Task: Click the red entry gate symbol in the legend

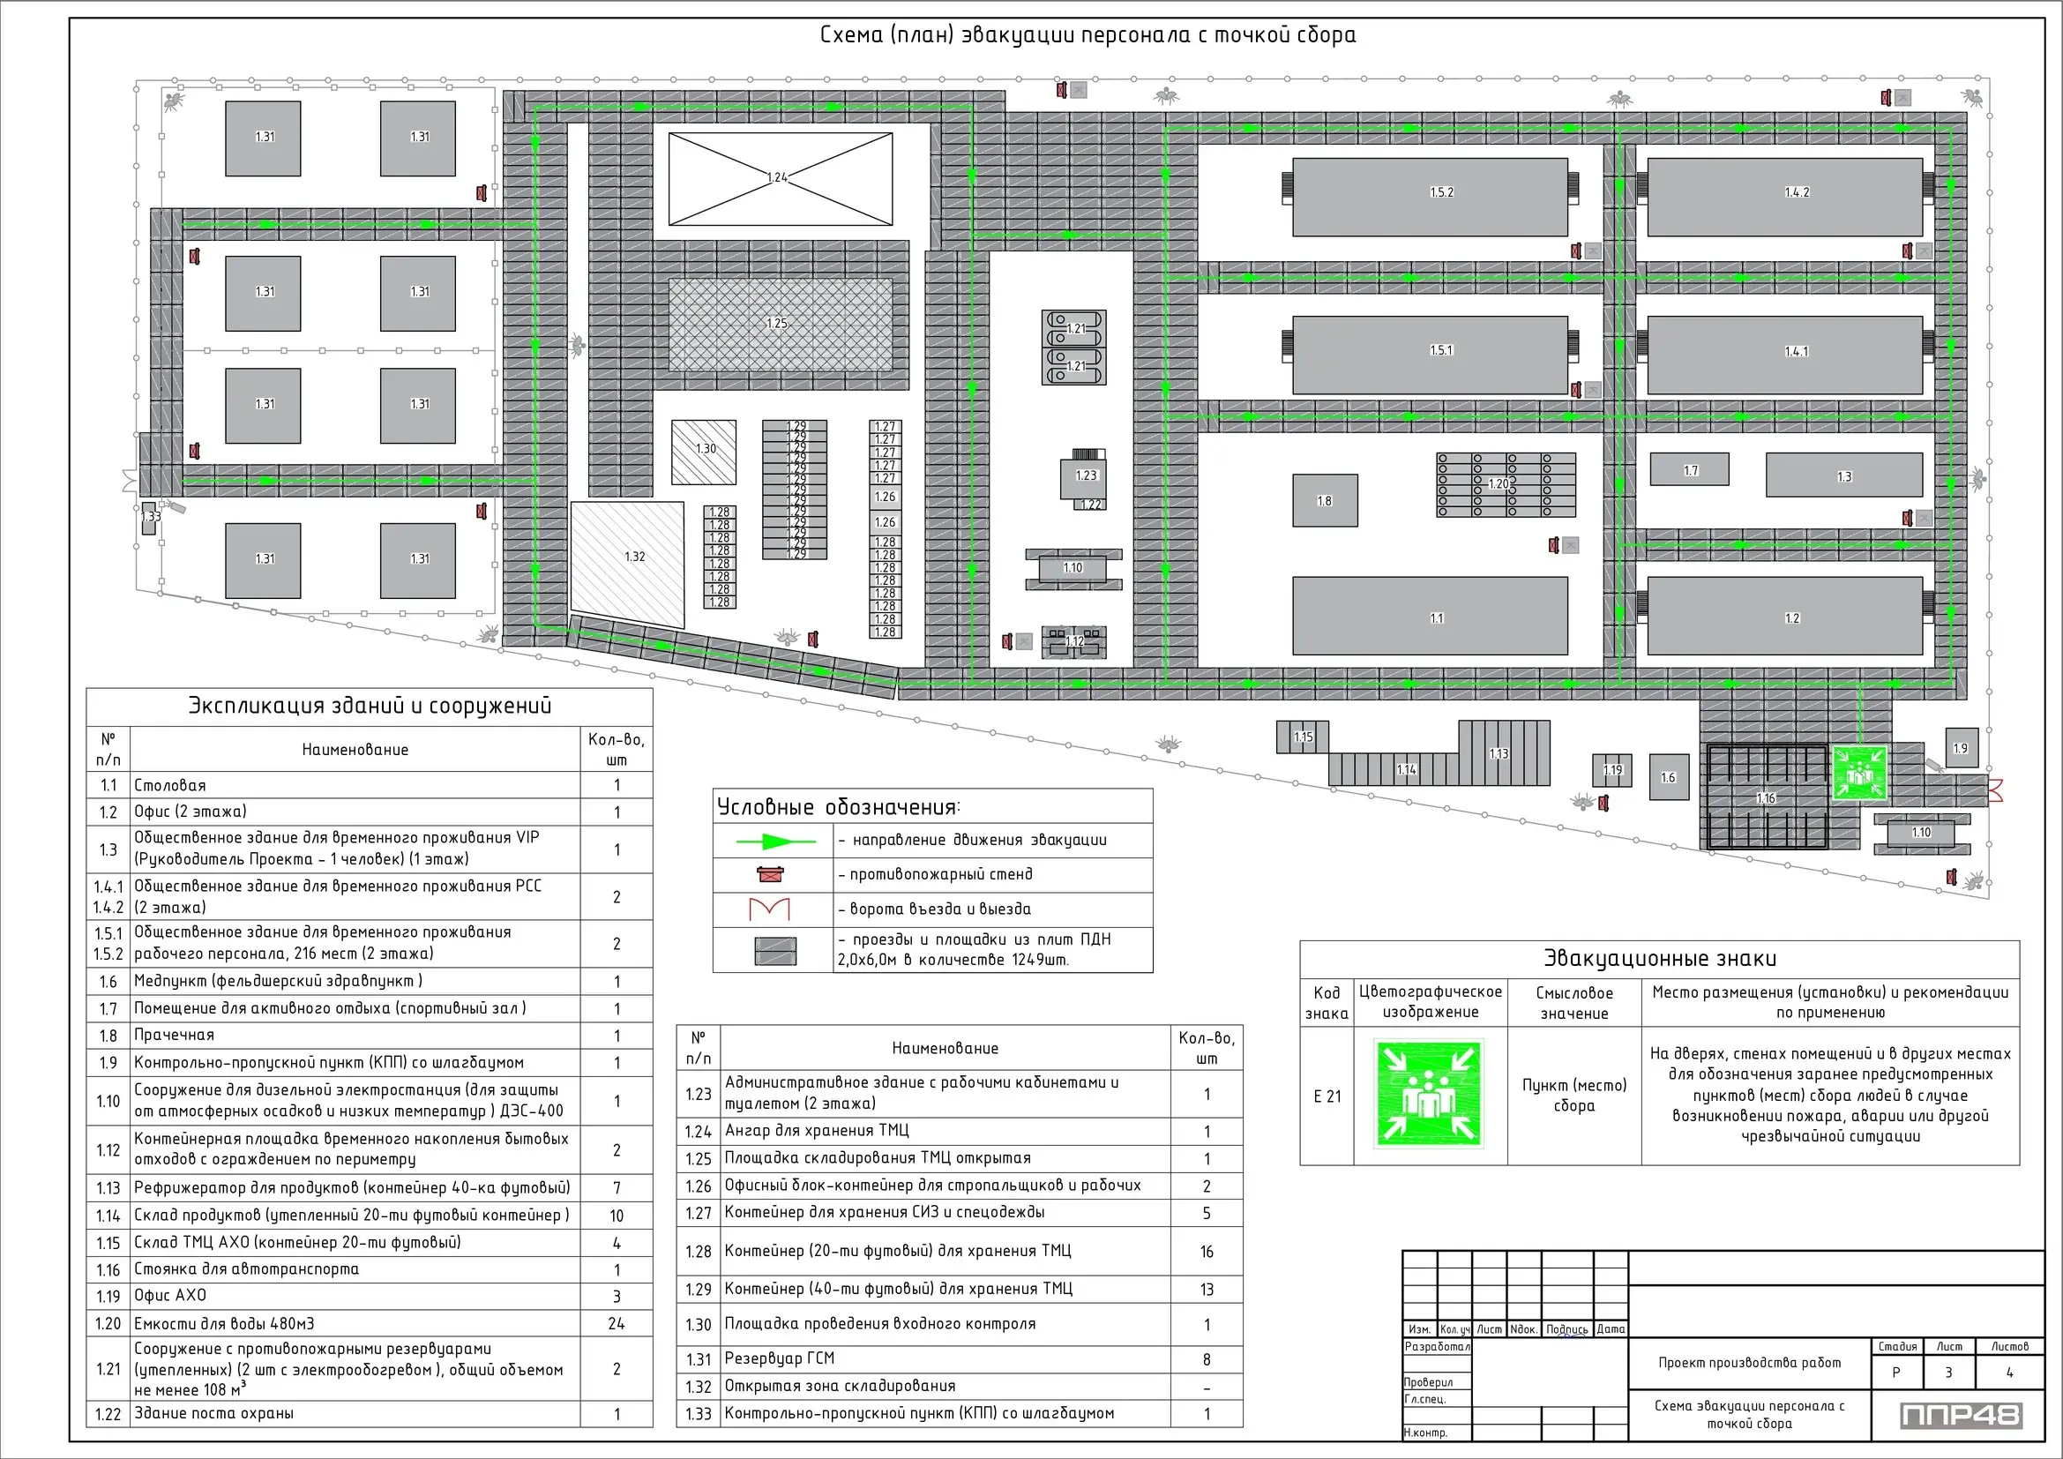Action: pyautogui.click(x=770, y=909)
